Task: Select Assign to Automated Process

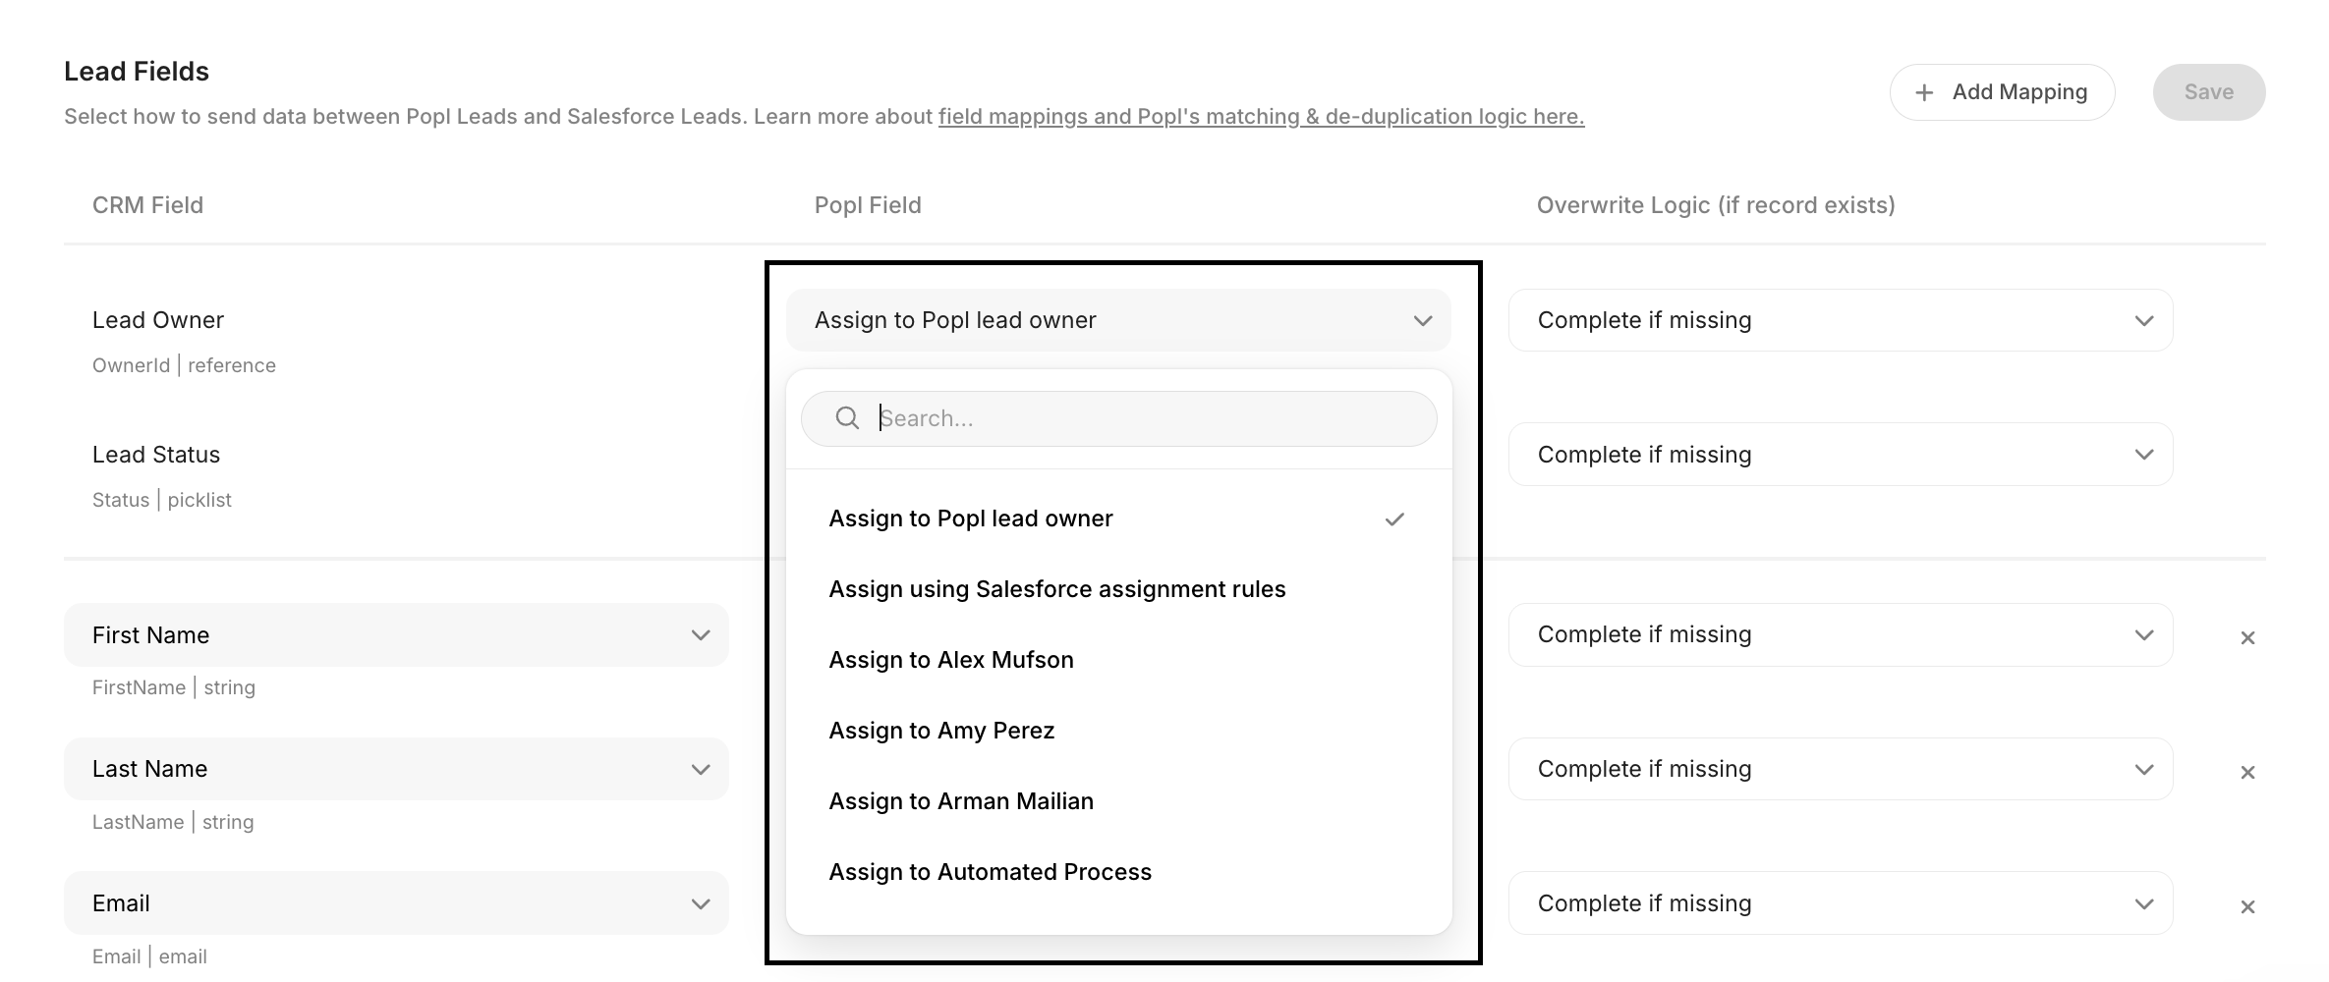Action: point(990,872)
